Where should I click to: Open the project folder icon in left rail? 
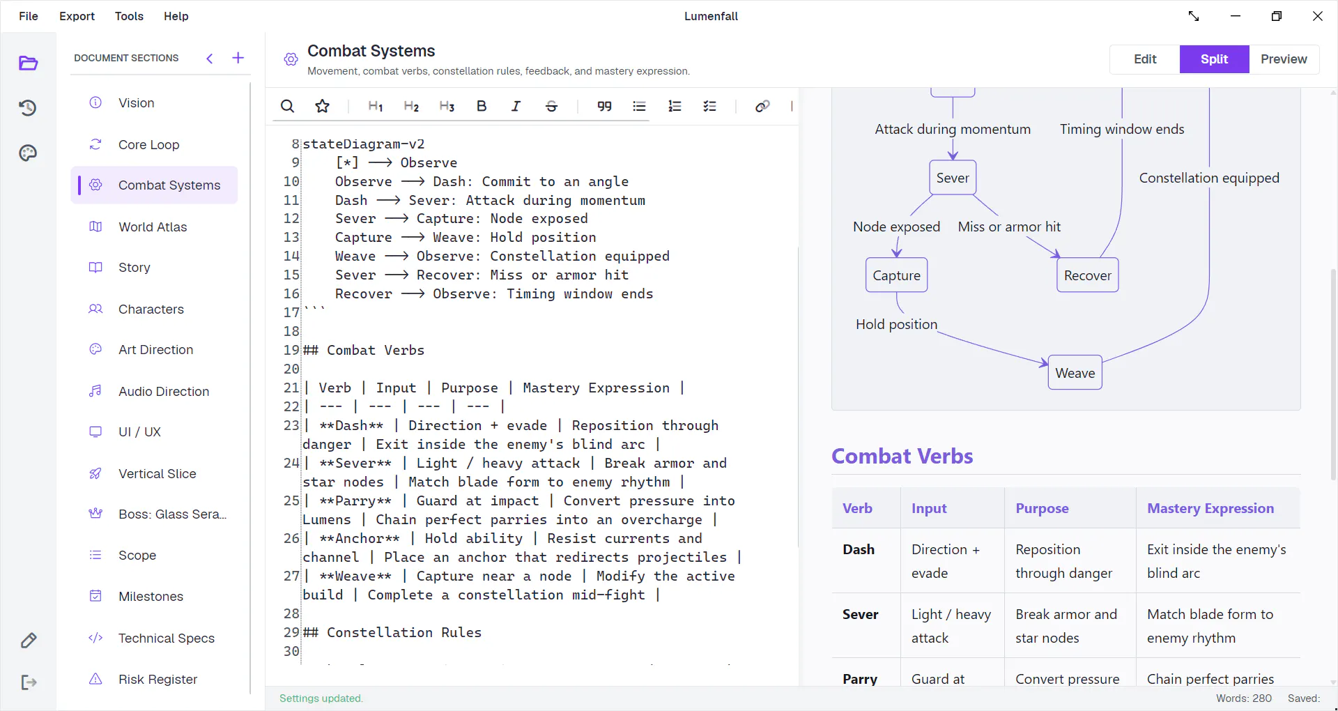point(28,63)
